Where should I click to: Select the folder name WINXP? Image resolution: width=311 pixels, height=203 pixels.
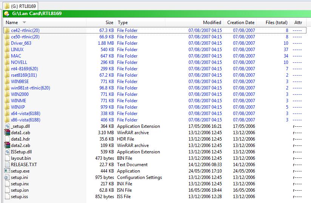(18, 107)
